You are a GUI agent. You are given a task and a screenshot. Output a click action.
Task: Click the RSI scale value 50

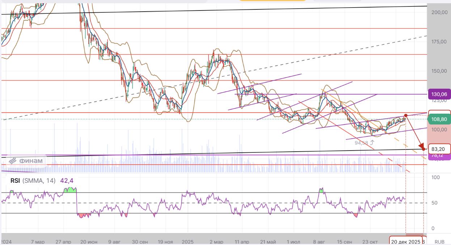pos(434,203)
